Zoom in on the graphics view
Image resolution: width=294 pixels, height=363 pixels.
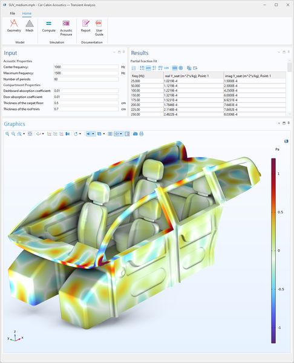coord(7,134)
